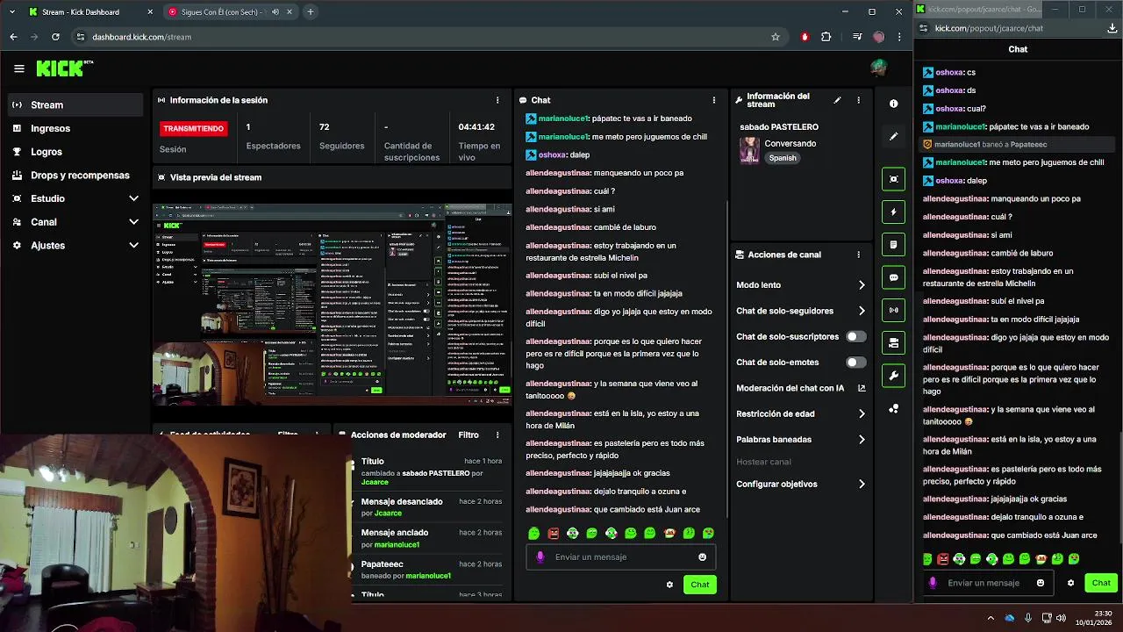The height and width of the screenshot is (632, 1123).
Task: Edit stream info with the pencil icon
Action: tap(837, 100)
